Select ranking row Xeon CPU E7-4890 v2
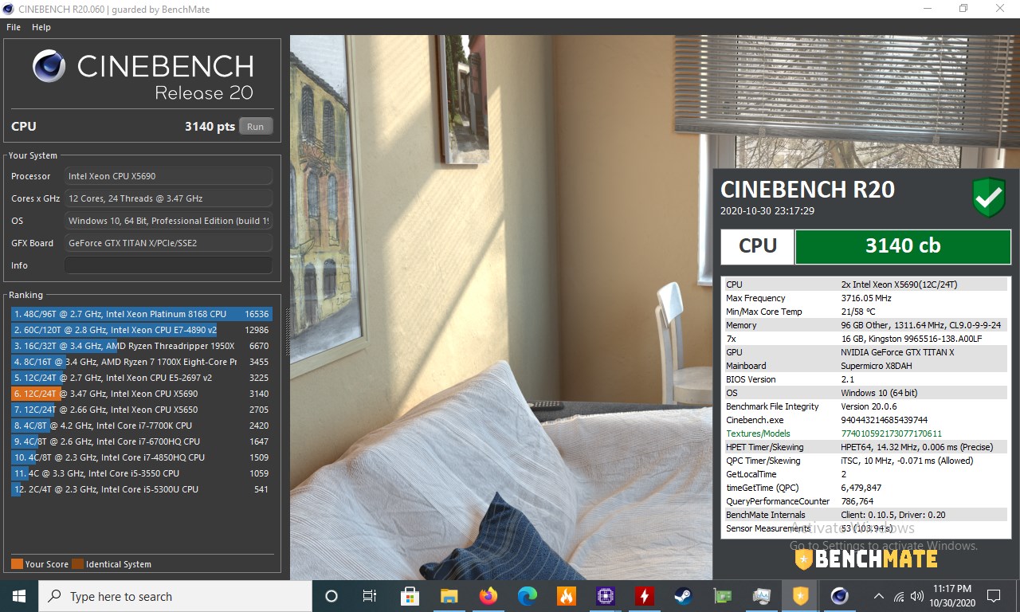The height and width of the screenshot is (612, 1020). (141, 330)
